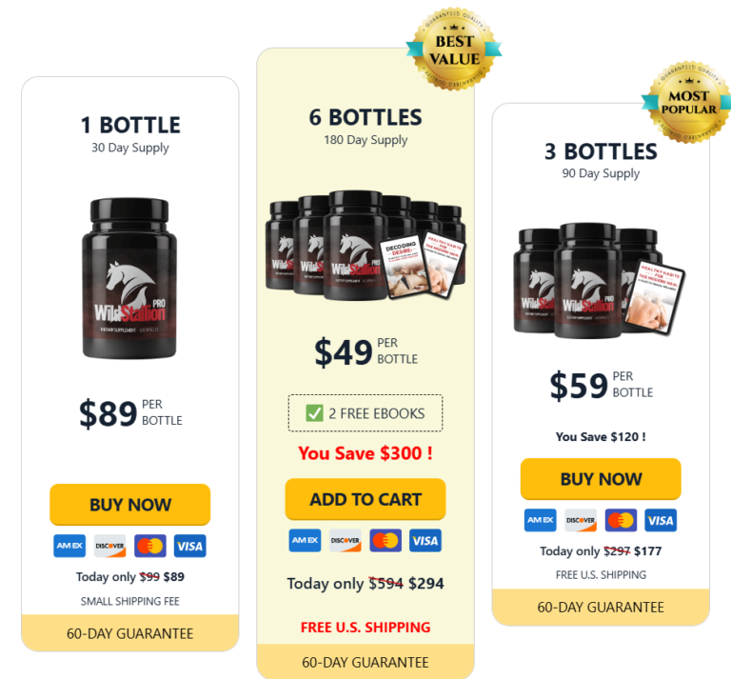Screen dimensions: 731x679
Task: Click Buy Now for 3 Bottles
Action: tap(601, 479)
